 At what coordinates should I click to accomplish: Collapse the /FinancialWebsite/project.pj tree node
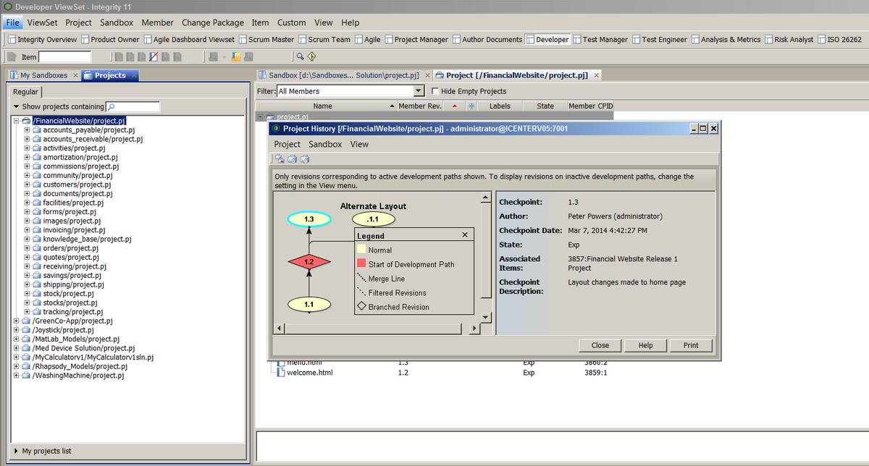click(17, 121)
